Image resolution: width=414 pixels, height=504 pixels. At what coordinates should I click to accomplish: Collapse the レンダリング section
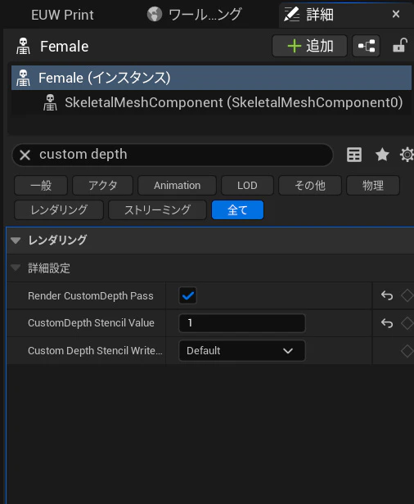[16, 240]
